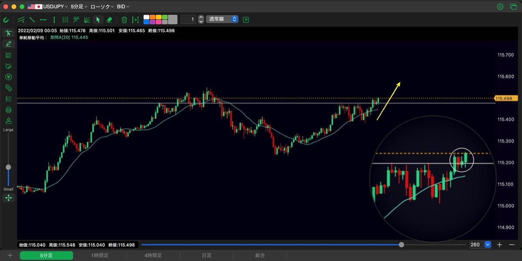Click the 期間A[20] moving average label
522x261 pixels.
(69, 37)
